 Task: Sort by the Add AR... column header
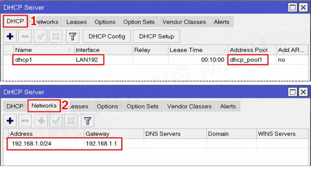(x=292, y=50)
